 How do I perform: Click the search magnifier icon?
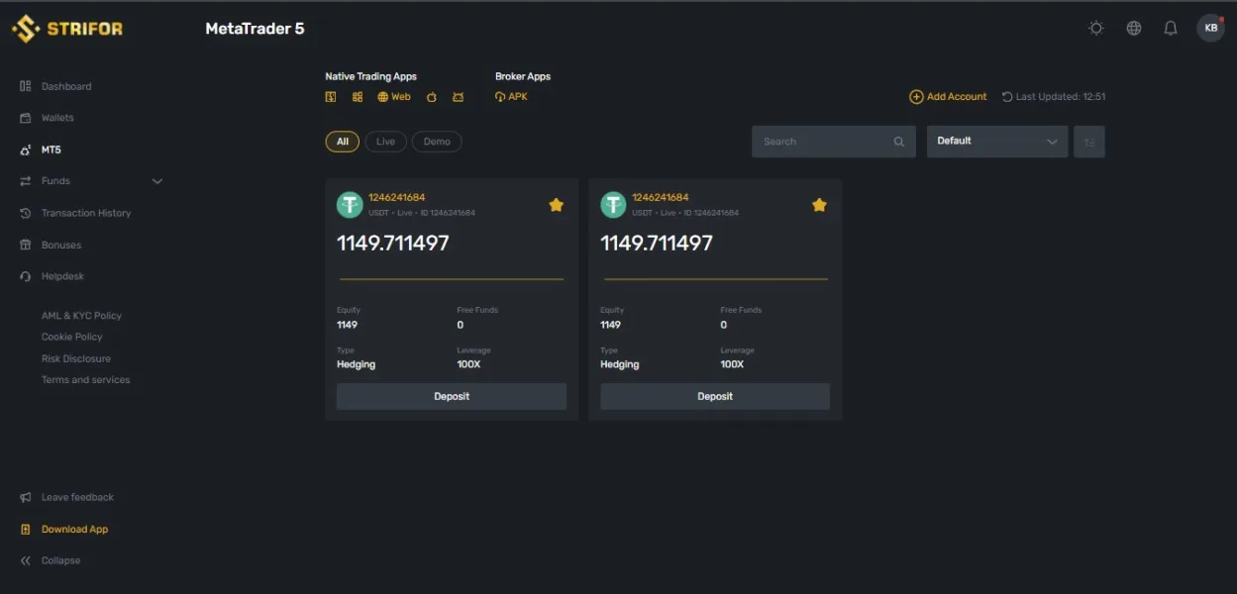tap(899, 142)
